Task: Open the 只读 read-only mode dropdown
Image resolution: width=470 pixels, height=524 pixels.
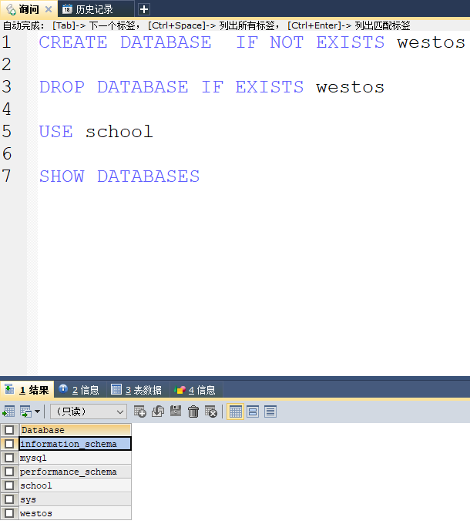Action: click(x=89, y=411)
